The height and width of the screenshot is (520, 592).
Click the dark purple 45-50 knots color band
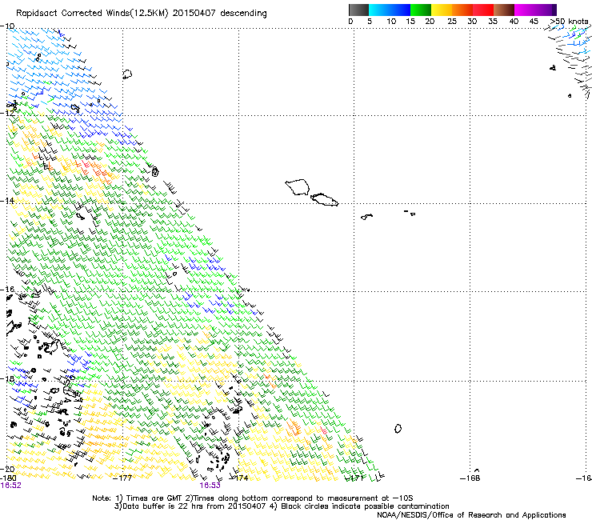click(x=546, y=10)
